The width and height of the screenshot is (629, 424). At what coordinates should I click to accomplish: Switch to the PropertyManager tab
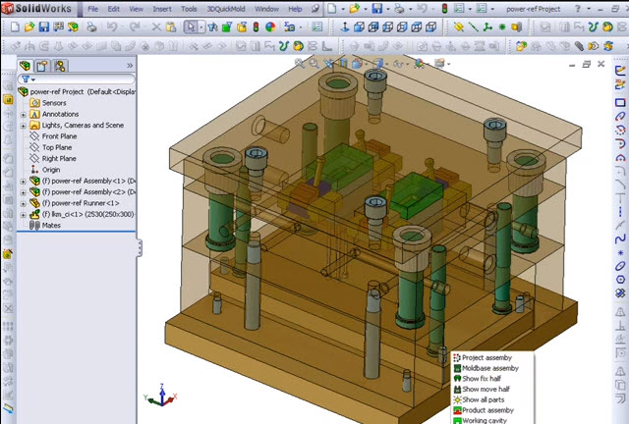pyautogui.click(x=41, y=66)
